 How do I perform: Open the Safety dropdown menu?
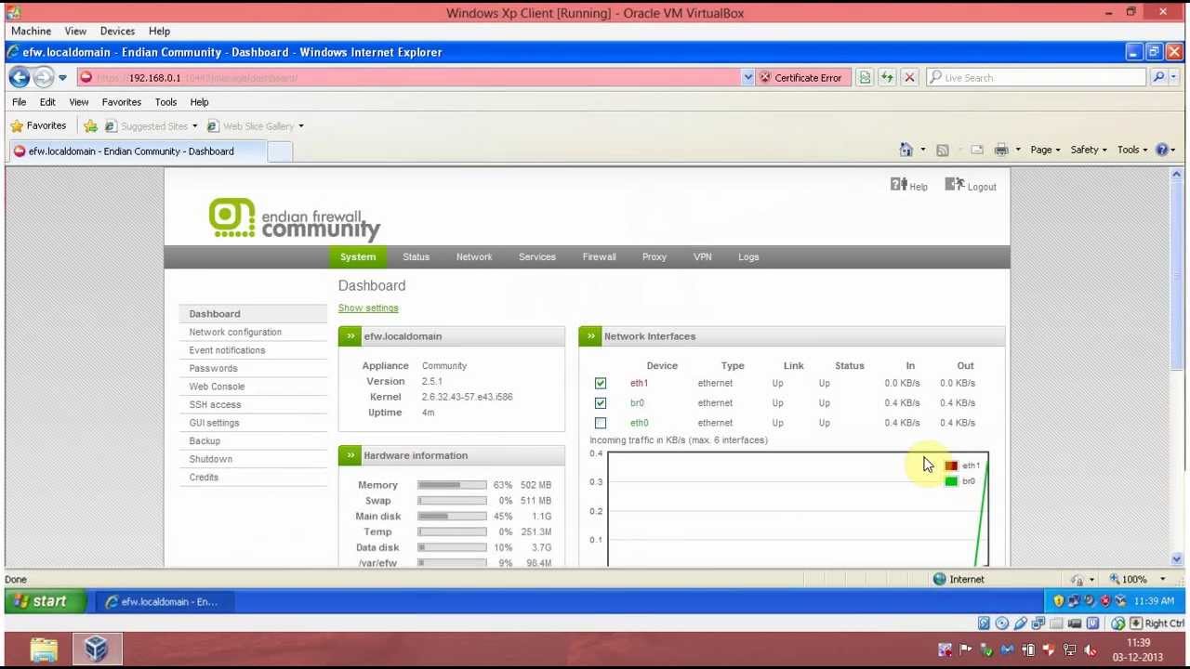(x=1089, y=150)
